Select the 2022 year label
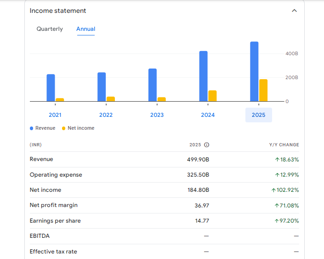The height and width of the screenshot is (259, 324). pyautogui.click(x=106, y=115)
